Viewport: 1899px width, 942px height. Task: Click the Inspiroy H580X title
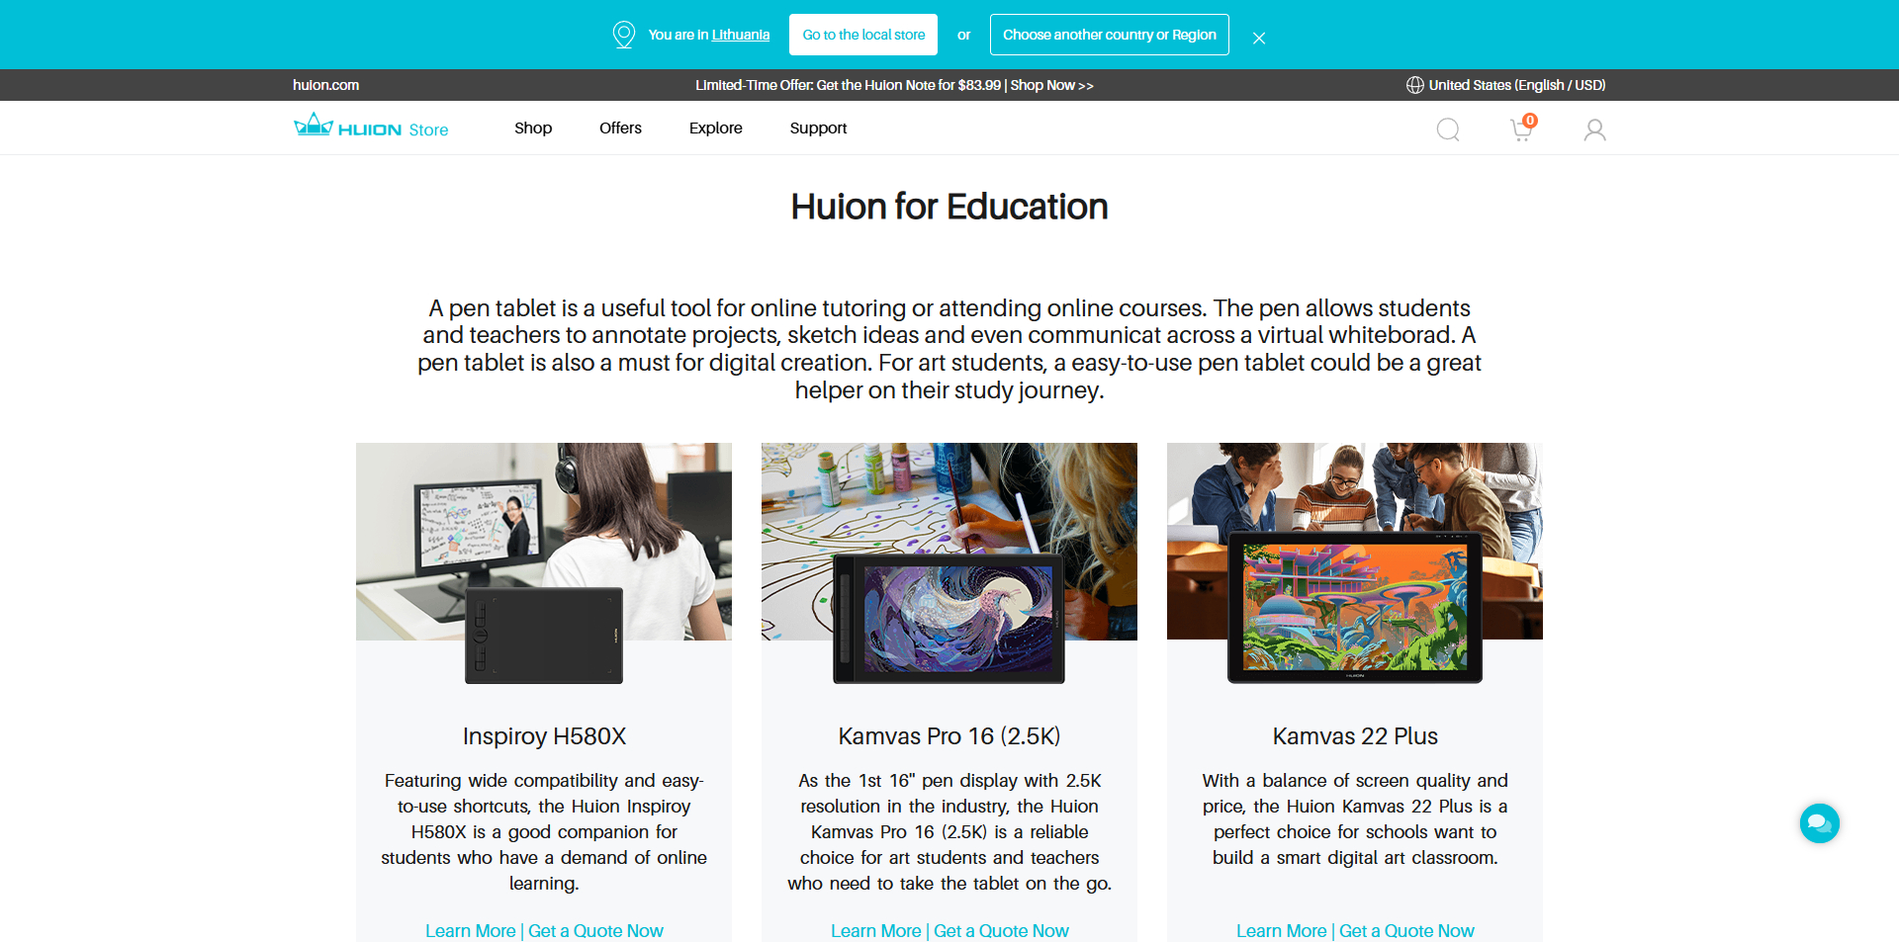(x=544, y=736)
